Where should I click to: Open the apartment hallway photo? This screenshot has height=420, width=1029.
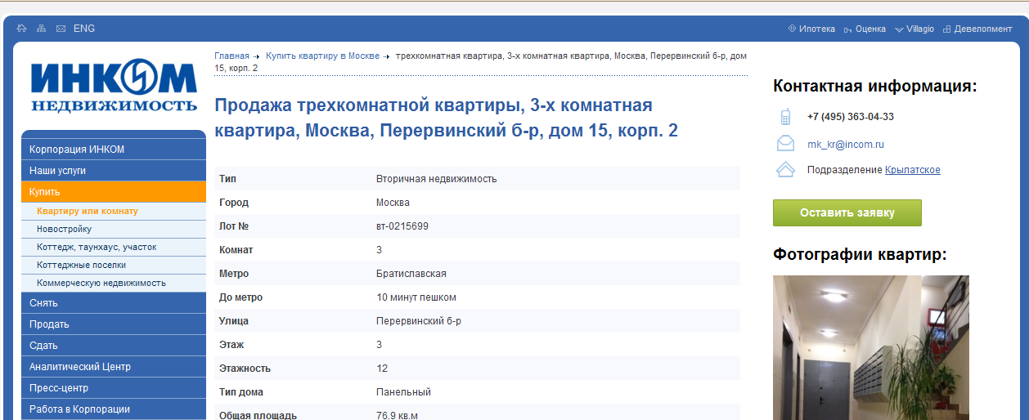871,347
